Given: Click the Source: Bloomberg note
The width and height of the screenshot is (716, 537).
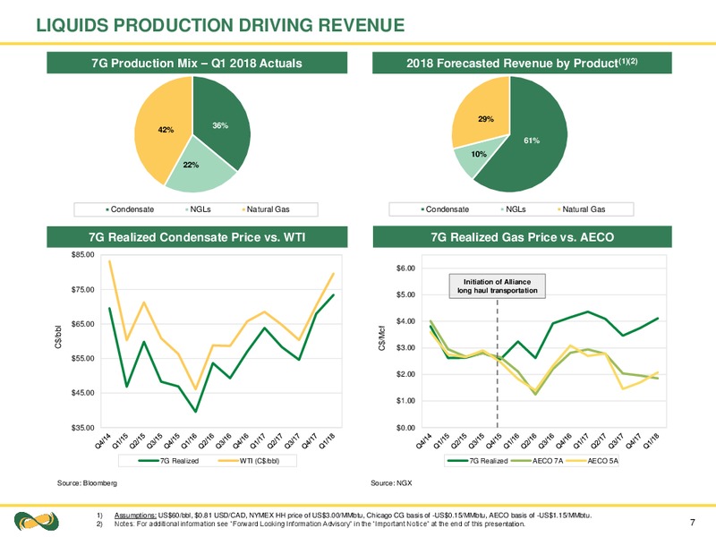Looking at the screenshot, I should [x=87, y=483].
